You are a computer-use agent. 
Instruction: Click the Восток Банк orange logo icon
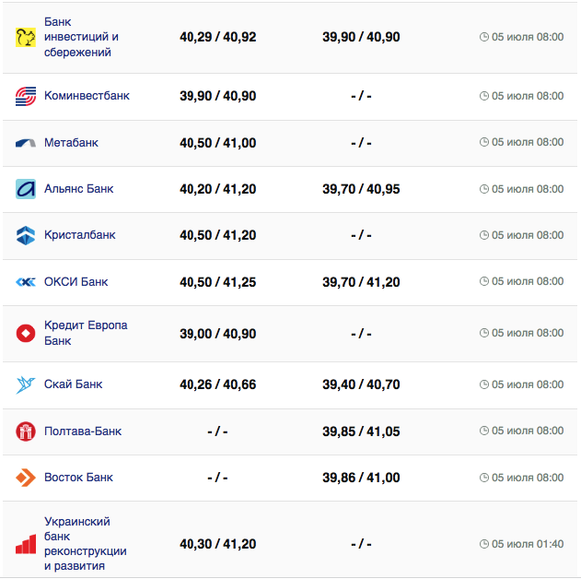26,478
